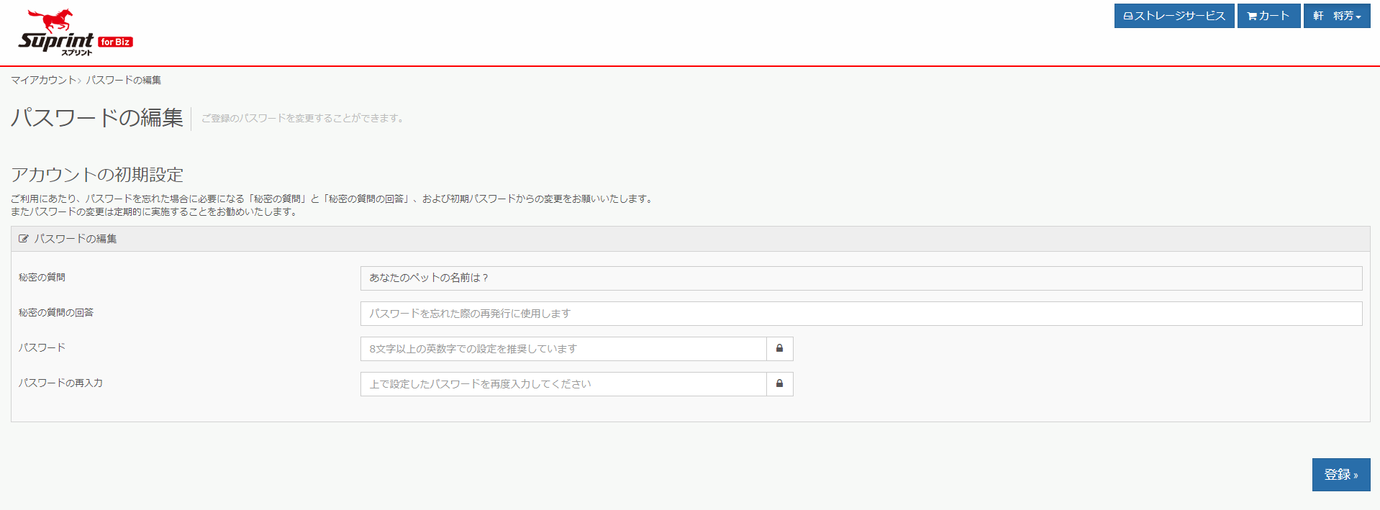Click the Suprint horse logo
This screenshot has width=1380, height=510.
[x=56, y=32]
